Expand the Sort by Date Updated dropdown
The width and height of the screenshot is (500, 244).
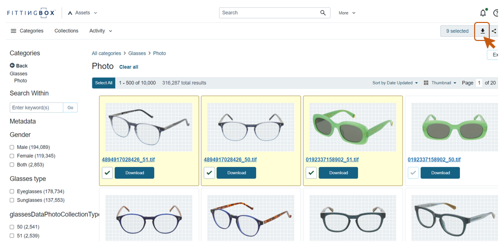[x=395, y=83]
